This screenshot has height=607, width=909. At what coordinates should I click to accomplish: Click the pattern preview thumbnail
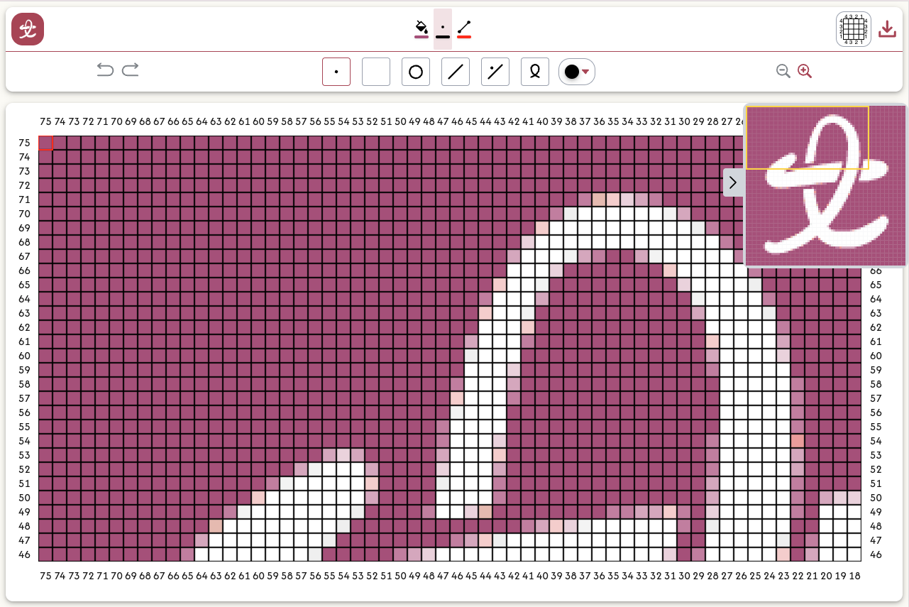click(825, 185)
